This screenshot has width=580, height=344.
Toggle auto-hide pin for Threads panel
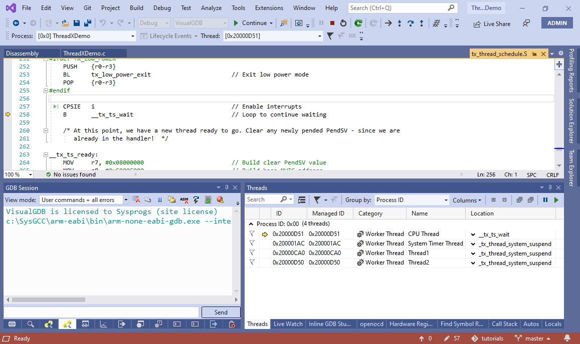point(550,187)
